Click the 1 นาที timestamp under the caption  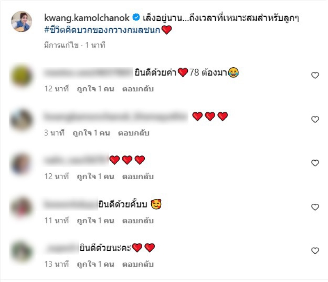click(x=95, y=45)
